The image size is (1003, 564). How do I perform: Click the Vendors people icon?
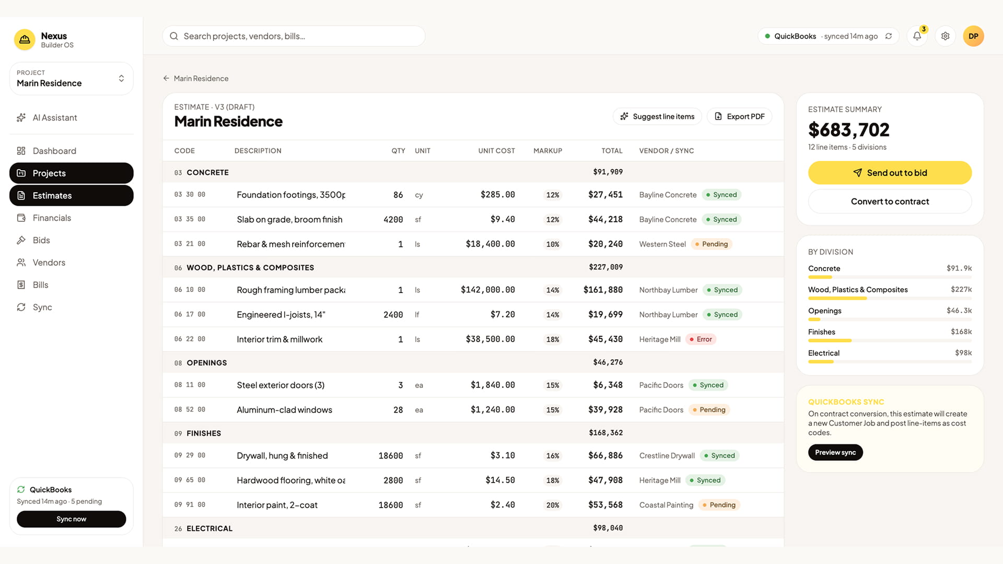point(21,263)
